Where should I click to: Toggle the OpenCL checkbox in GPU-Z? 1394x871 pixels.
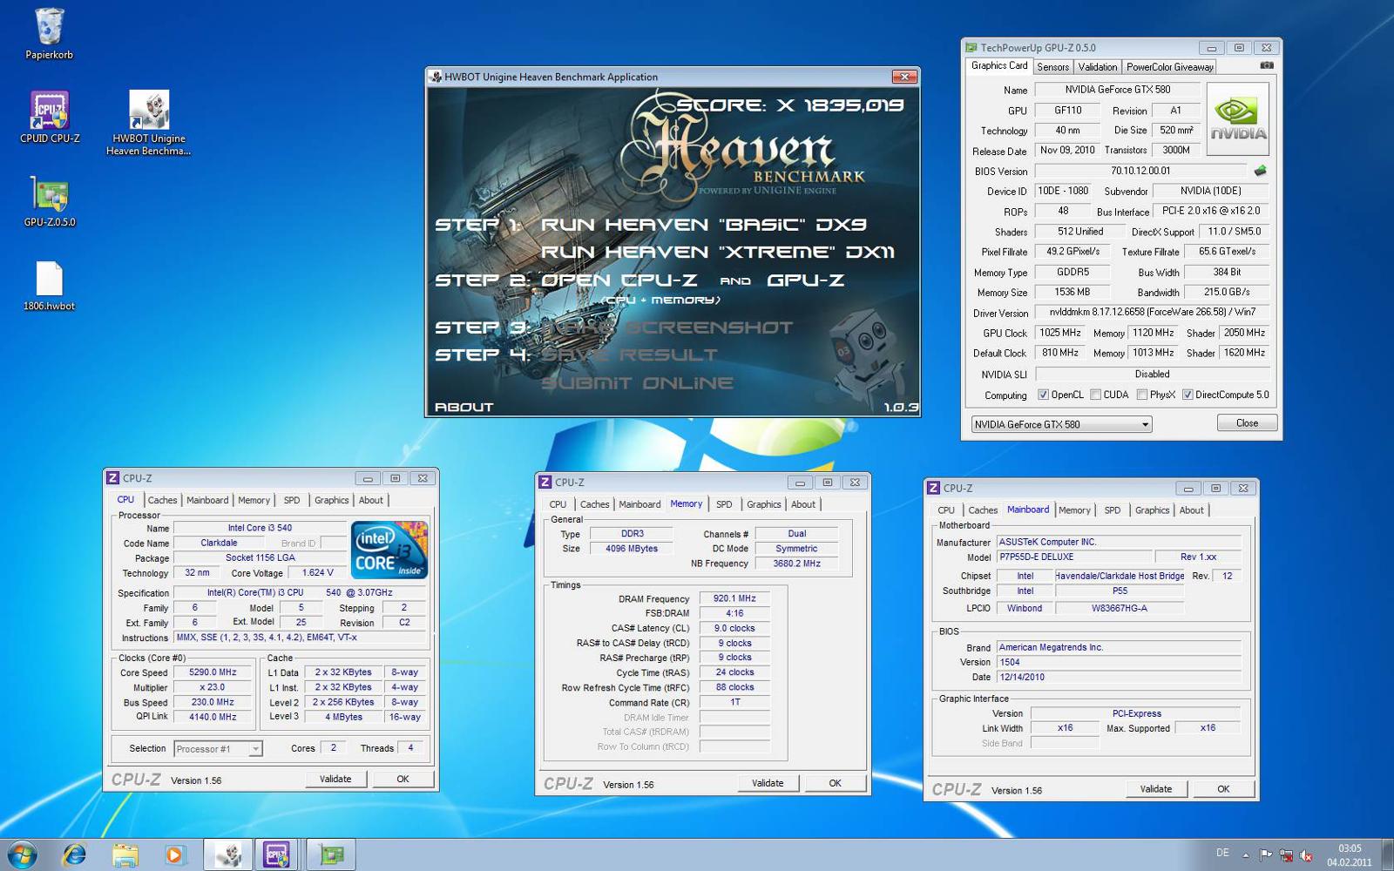click(x=1043, y=395)
